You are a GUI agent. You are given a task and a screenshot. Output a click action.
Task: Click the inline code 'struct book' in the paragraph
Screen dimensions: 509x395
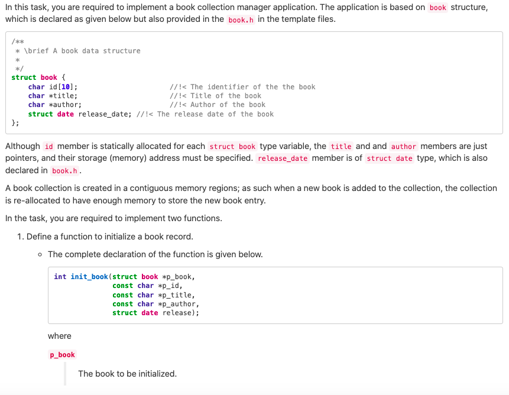232,147
